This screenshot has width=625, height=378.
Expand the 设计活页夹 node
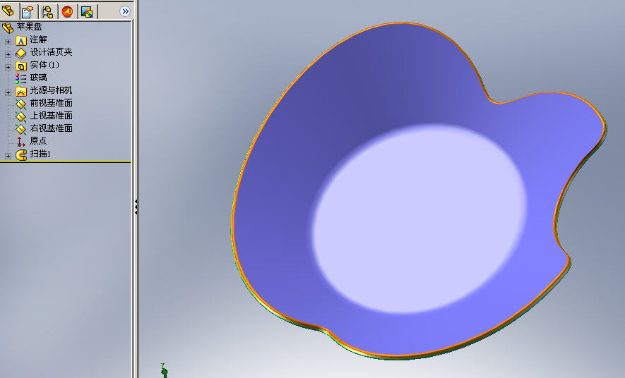pyautogui.click(x=8, y=54)
